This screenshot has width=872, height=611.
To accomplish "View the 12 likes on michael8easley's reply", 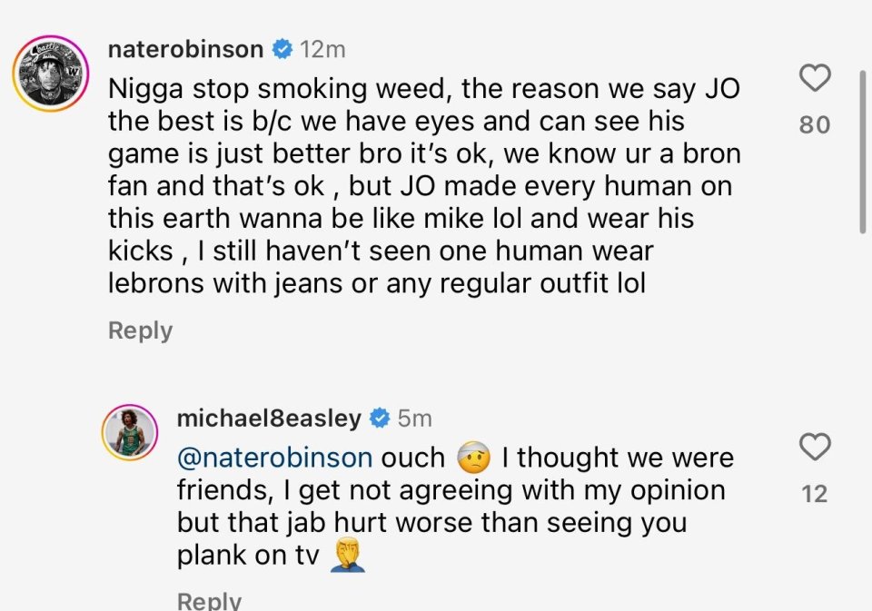I will [x=814, y=494].
